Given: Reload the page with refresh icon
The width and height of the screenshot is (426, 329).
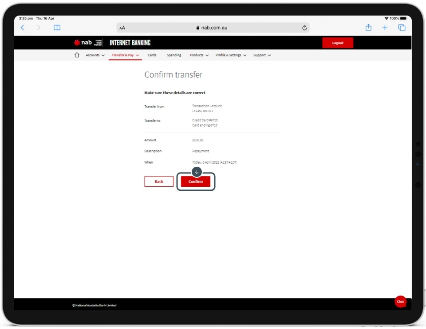Looking at the screenshot, I should 304,28.
